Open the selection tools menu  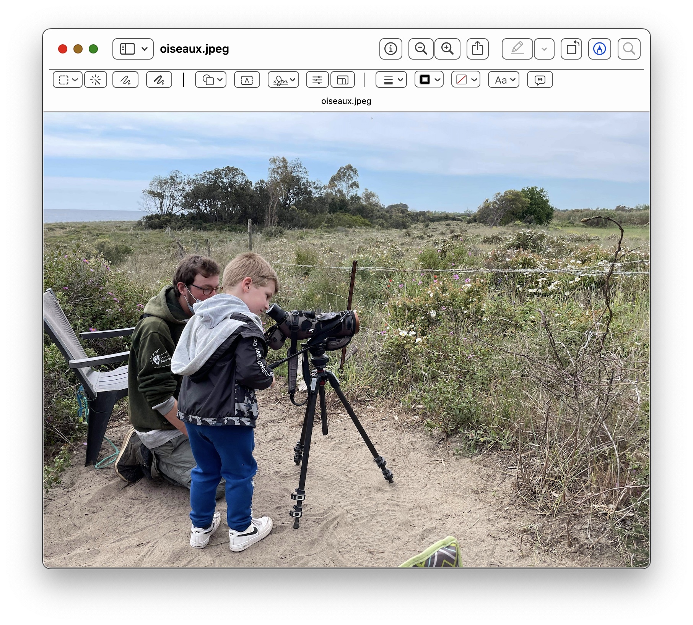click(67, 80)
